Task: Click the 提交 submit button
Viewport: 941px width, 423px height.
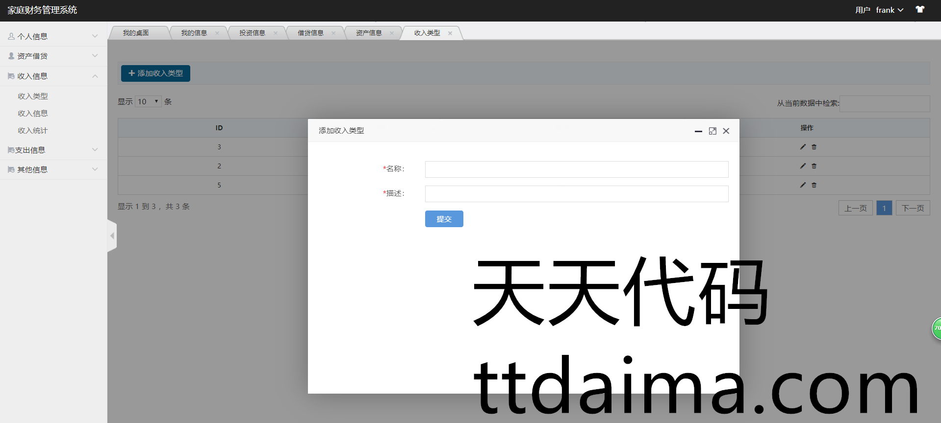Action: point(444,219)
